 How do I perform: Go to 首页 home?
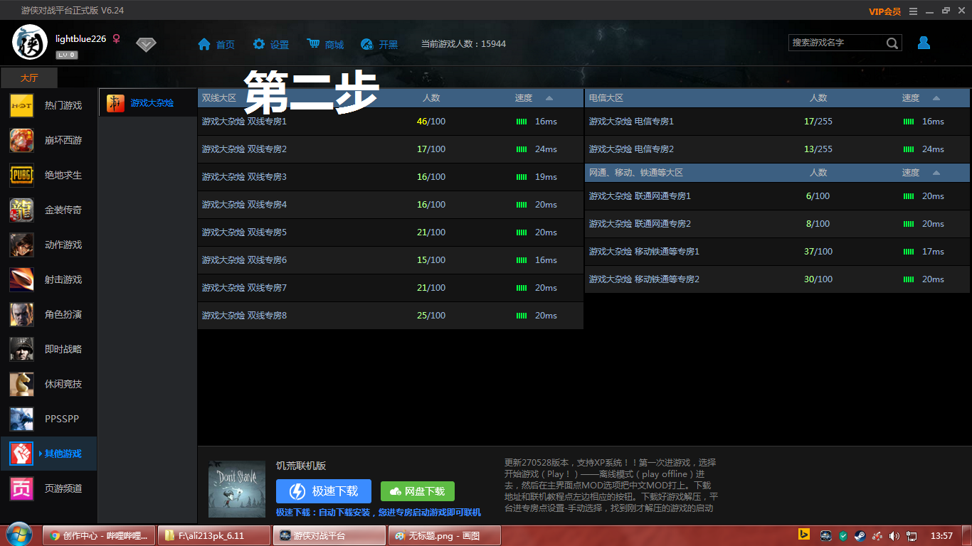[216, 44]
